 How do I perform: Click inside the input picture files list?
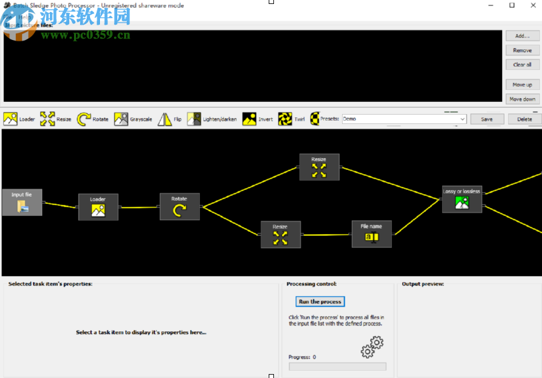click(253, 66)
